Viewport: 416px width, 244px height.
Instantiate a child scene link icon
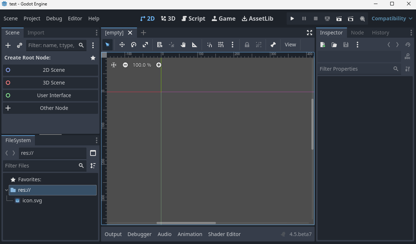[20, 45]
